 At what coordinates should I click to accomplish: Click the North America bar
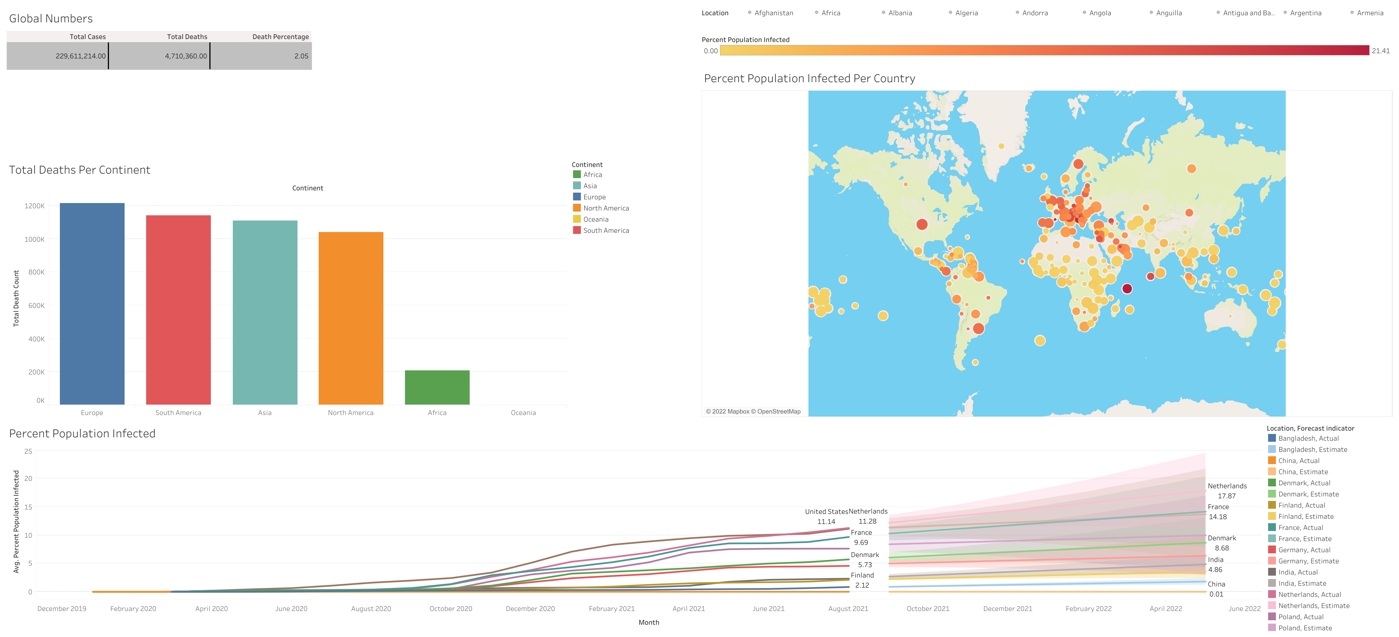click(x=350, y=318)
